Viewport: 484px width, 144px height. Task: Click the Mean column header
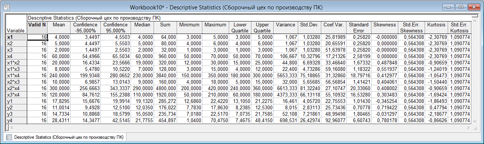pyautogui.click(x=59, y=28)
